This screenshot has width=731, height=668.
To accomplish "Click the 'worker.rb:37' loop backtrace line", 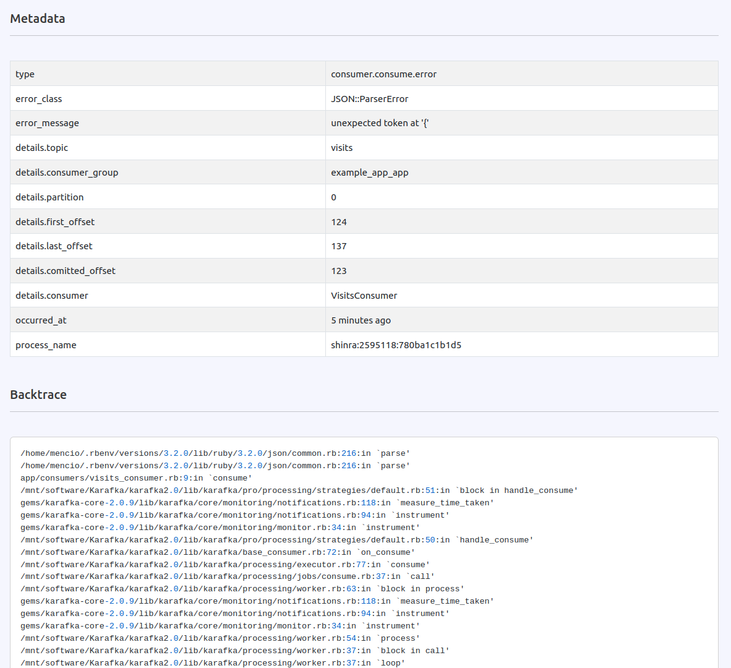I will (x=213, y=663).
